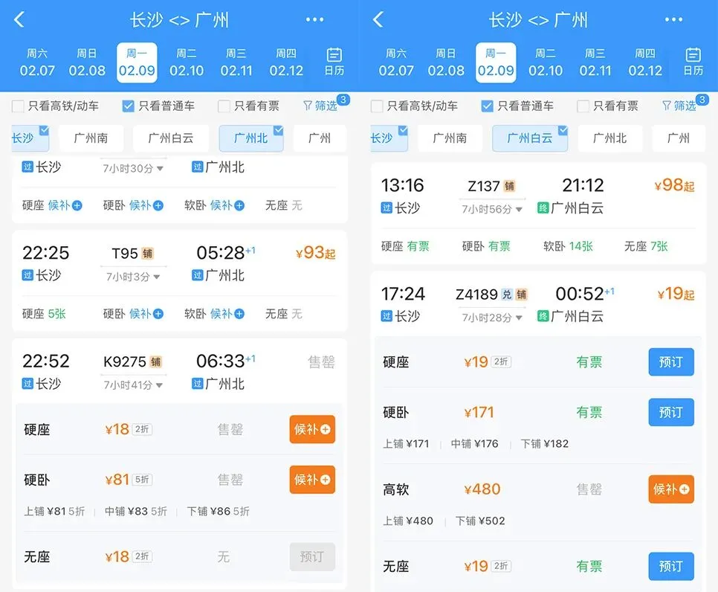Tap 软卧 14张 on Z137
718x592 pixels.
click(x=569, y=246)
